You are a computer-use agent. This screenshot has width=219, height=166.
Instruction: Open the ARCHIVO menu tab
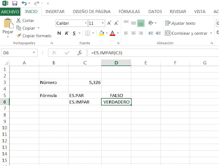click(x=10, y=12)
